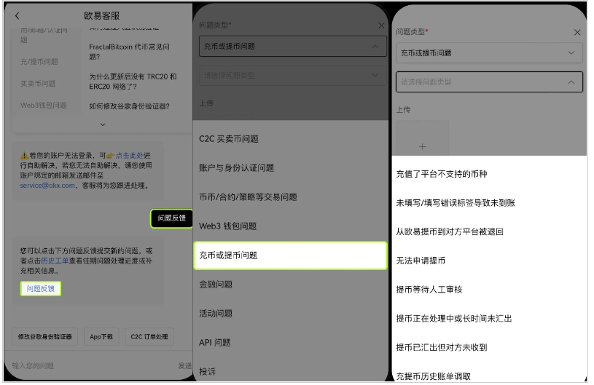Go back from 欧易客服 chat screen
This screenshot has height=385, width=594.
coord(17,16)
